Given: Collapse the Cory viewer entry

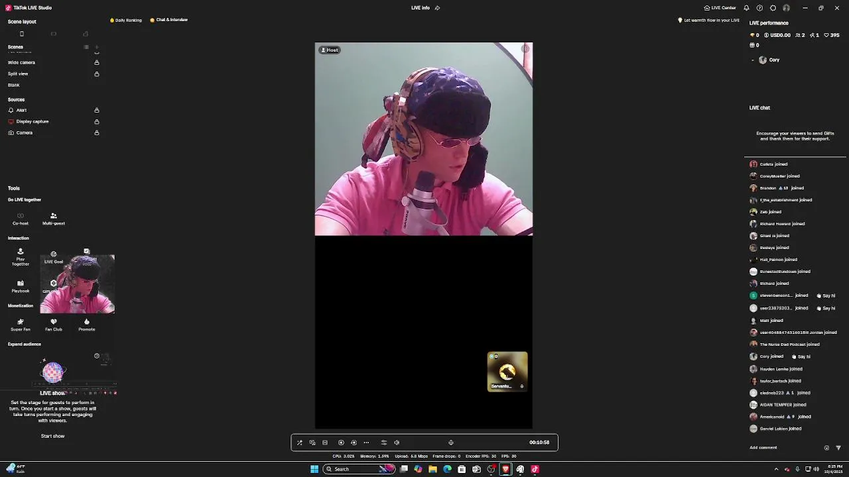Looking at the screenshot, I should tap(753, 60).
